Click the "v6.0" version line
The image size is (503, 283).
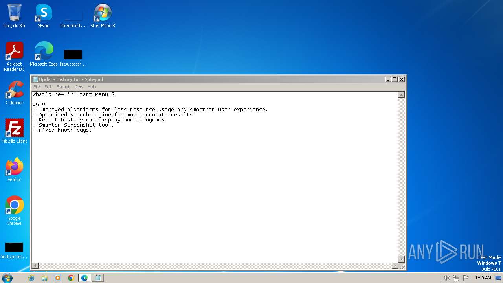(39, 105)
